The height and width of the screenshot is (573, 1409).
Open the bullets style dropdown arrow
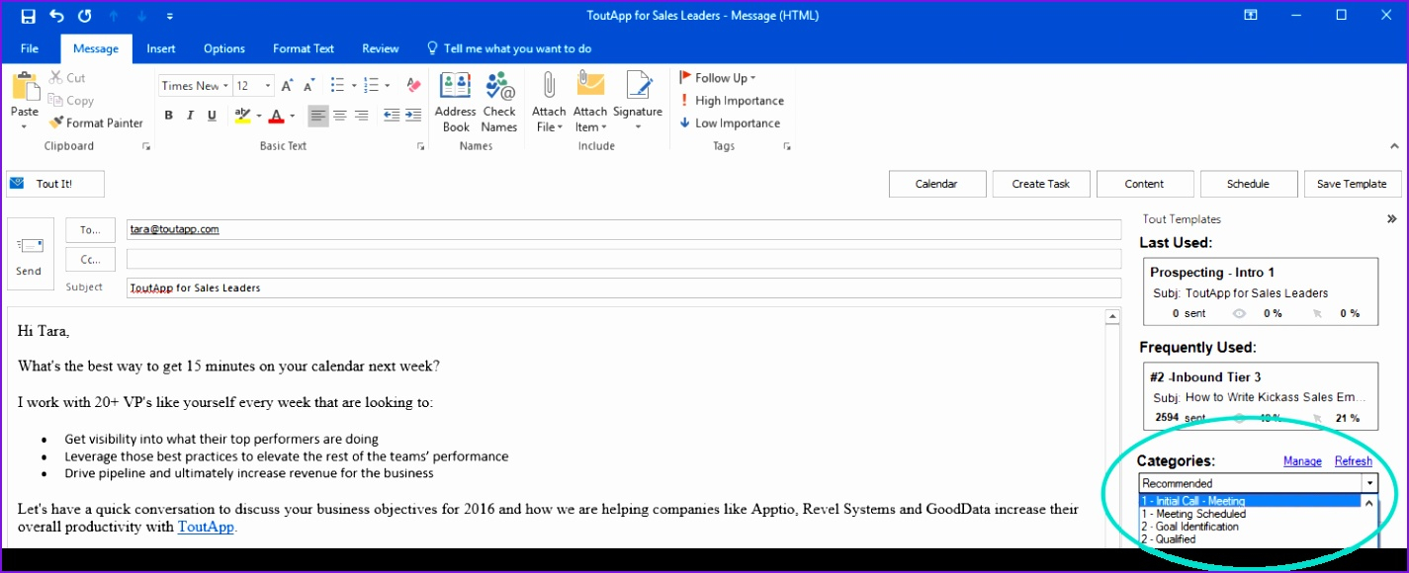[x=352, y=86]
